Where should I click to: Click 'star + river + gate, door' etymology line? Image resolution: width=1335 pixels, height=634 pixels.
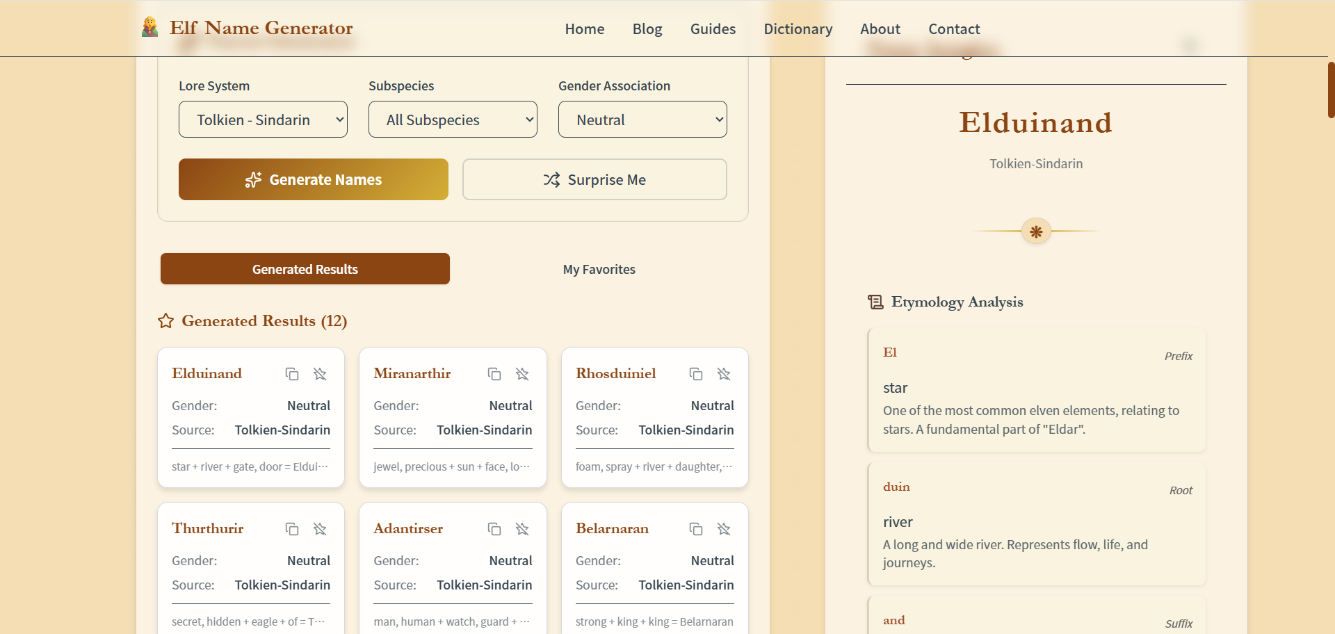250,466
